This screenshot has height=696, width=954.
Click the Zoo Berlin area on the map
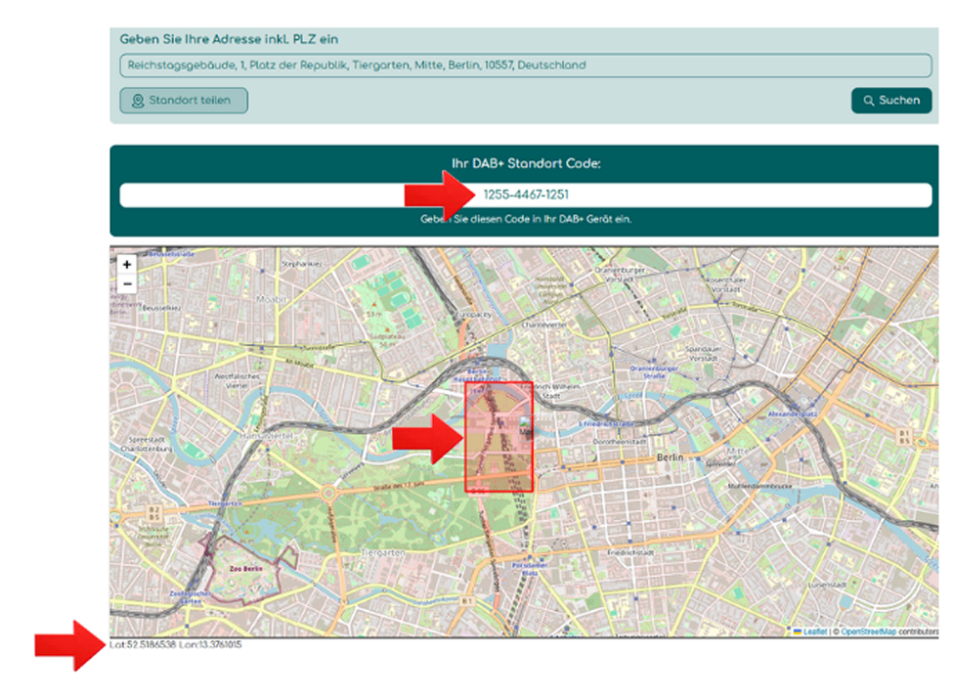pos(245,568)
